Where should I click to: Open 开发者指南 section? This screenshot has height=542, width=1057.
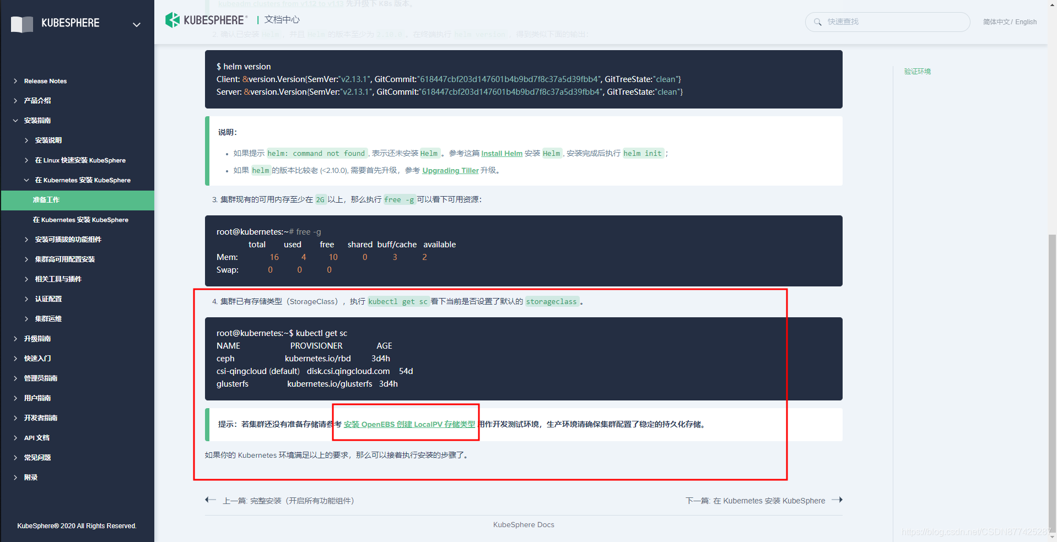pos(41,418)
